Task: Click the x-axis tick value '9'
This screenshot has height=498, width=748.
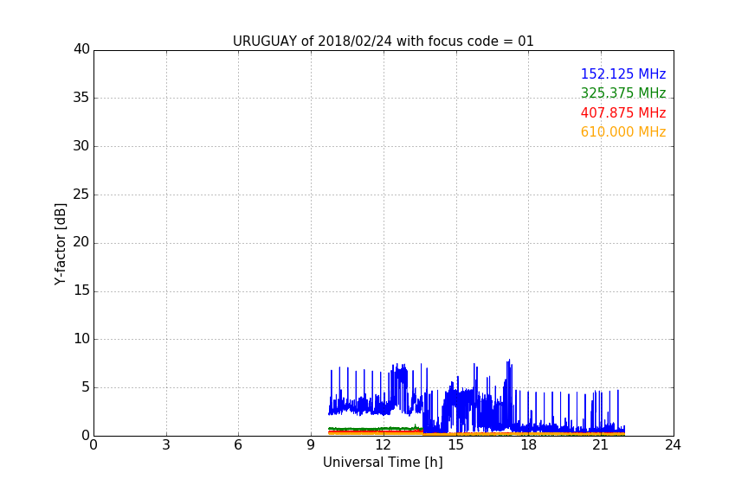Action: (x=311, y=445)
